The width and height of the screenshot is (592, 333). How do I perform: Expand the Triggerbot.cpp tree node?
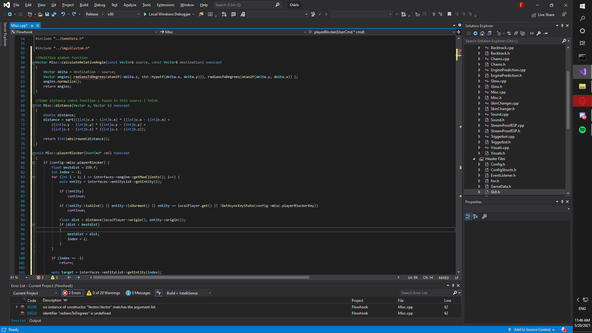click(x=479, y=137)
